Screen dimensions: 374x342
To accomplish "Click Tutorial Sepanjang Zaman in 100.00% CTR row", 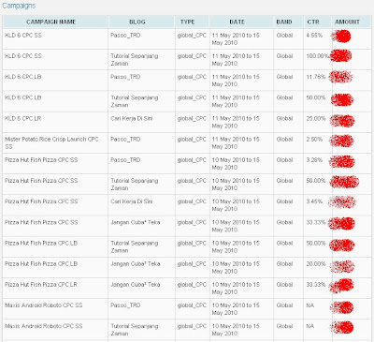I will click(135, 60).
